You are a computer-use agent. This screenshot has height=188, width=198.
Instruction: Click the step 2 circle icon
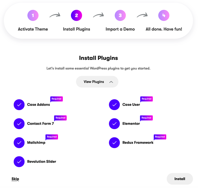tap(76, 15)
